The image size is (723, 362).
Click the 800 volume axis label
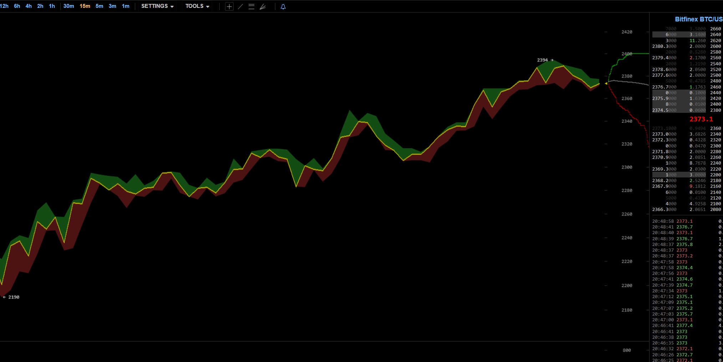click(x=627, y=350)
